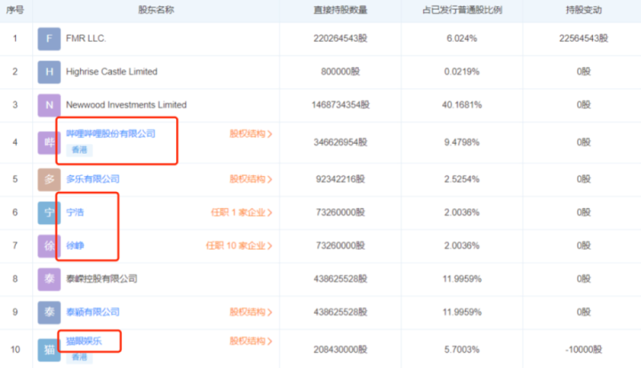Expand 股权结构 for 哔哩哔哩股份有限公司
Image resolution: width=641 pixels, height=368 pixels.
tap(251, 134)
